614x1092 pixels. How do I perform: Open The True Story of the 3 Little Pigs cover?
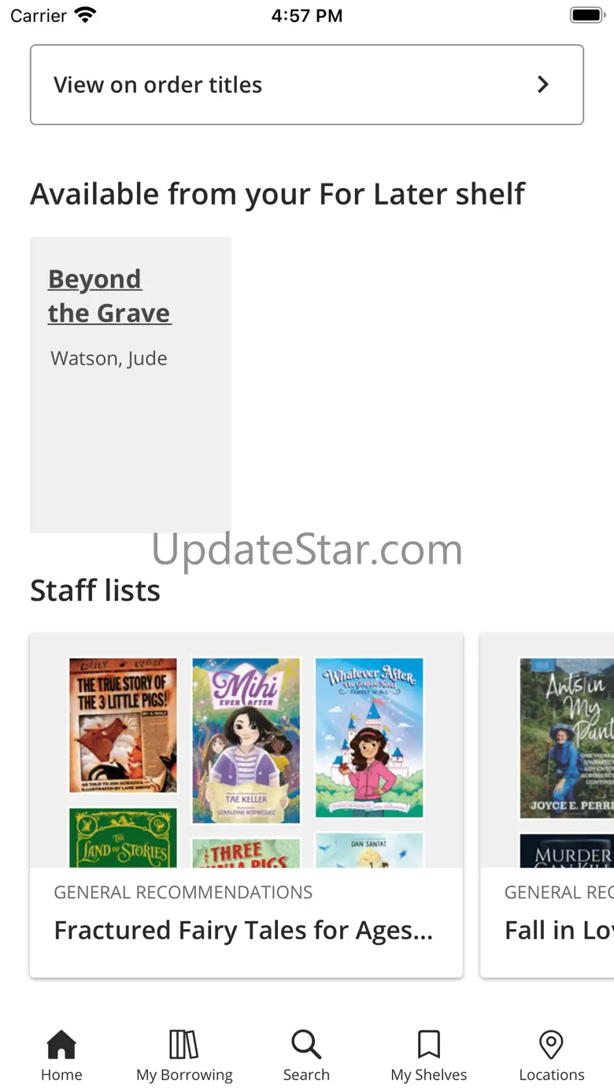123,725
